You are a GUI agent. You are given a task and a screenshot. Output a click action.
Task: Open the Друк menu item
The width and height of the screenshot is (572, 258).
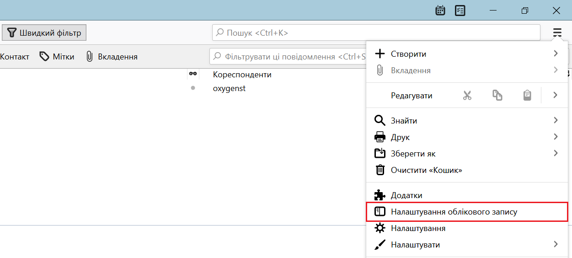(x=400, y=137)
